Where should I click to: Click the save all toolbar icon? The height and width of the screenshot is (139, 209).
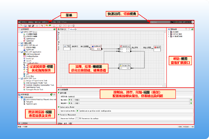click(x=33, y=26)
